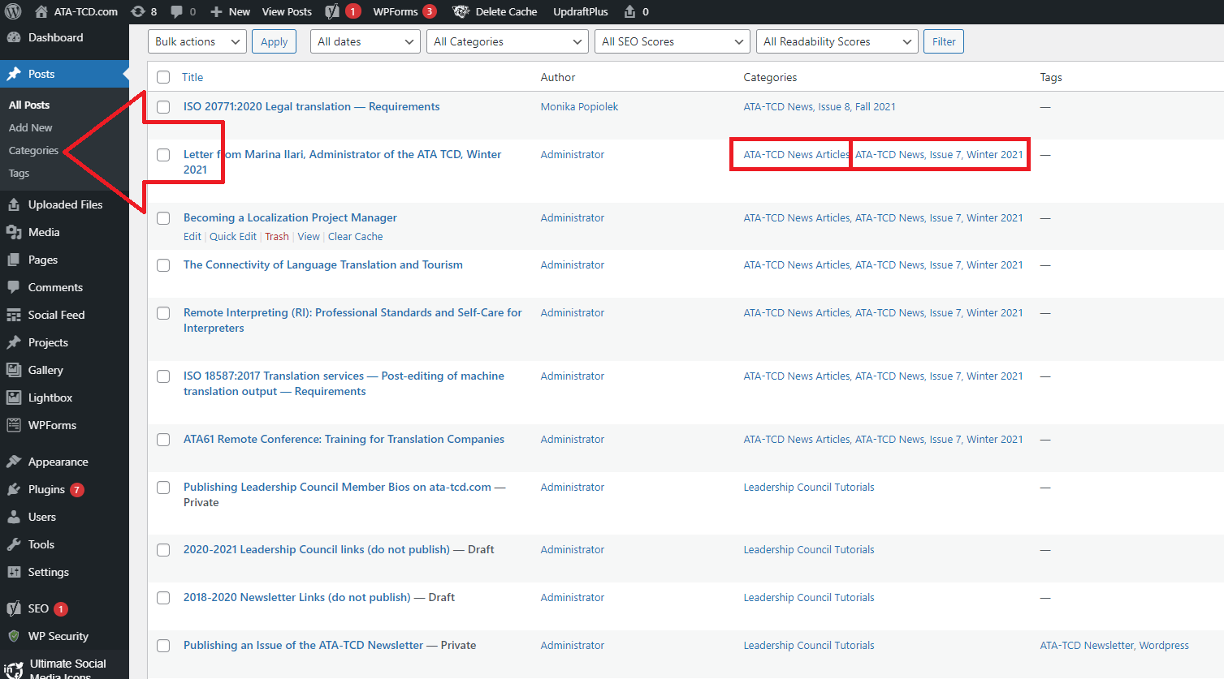Check the select-all checkbox beside Title
1224x679 pixels.
click(163, 77)
